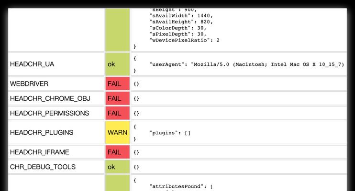Click the "sAvailHeight": 820 line

(181, 22)
